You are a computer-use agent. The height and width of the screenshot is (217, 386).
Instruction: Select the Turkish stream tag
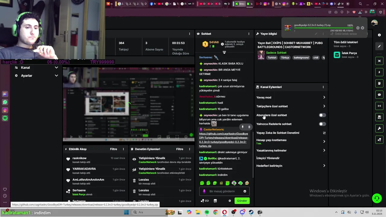point(272,58)
